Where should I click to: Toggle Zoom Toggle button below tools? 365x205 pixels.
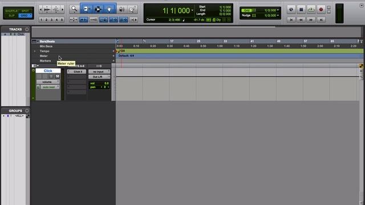(x=74, y=20)
